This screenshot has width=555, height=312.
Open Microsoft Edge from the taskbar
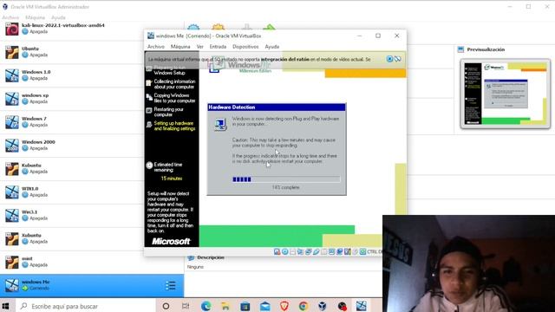coord(206,306)
